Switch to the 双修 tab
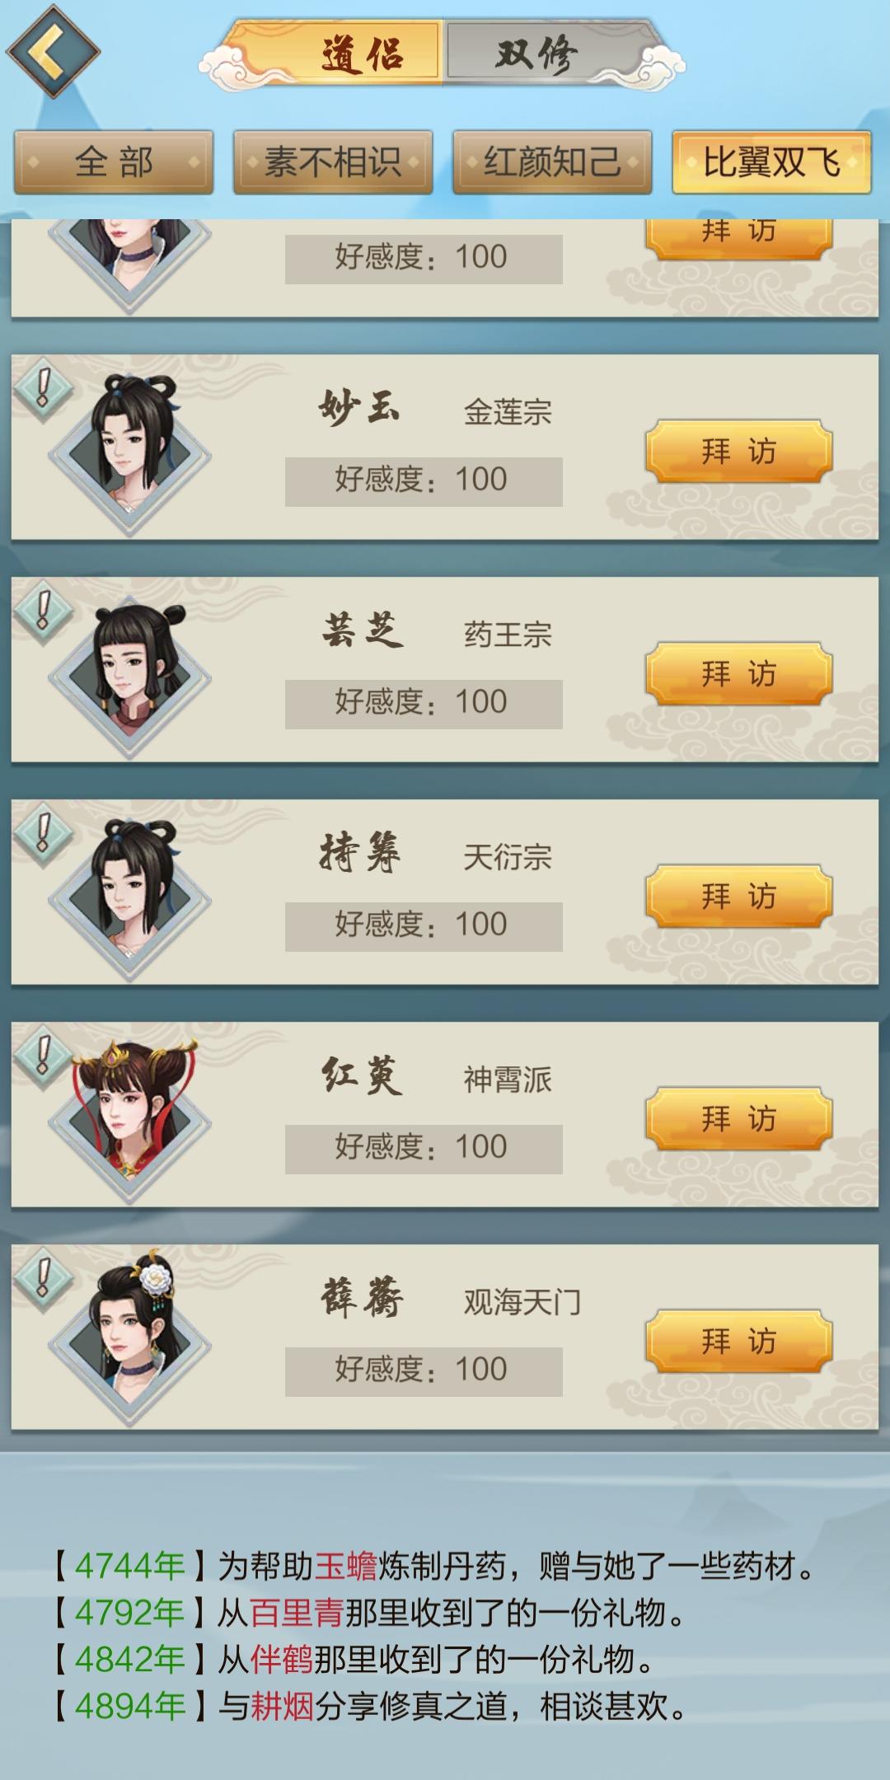This screenshot has height=1780, width=890. coord(536,54)
